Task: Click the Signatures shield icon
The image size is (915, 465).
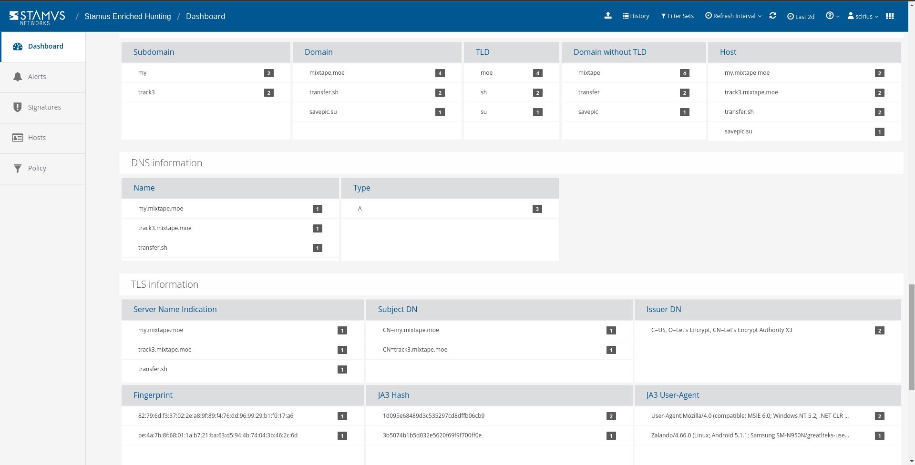Action: point(18,107)
